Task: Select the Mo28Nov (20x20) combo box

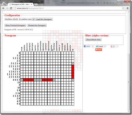Action: coord(20,19)
